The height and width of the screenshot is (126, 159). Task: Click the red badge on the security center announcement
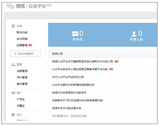tap(111, 69)
